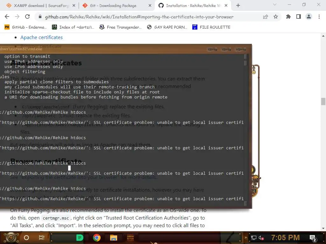Click 'object filtering' line in cmd
Viewport: 326px width, 244px height.
point(25,71)
